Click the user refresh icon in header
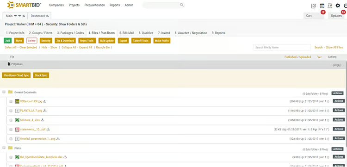The width and height of the screenshot is (347, 167). pos(330,6)
